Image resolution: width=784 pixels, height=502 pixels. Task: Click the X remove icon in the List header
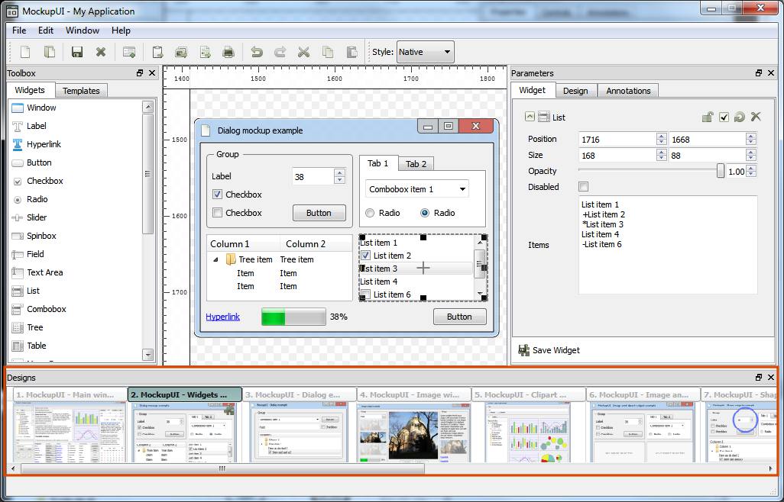[x=756, y=117]
